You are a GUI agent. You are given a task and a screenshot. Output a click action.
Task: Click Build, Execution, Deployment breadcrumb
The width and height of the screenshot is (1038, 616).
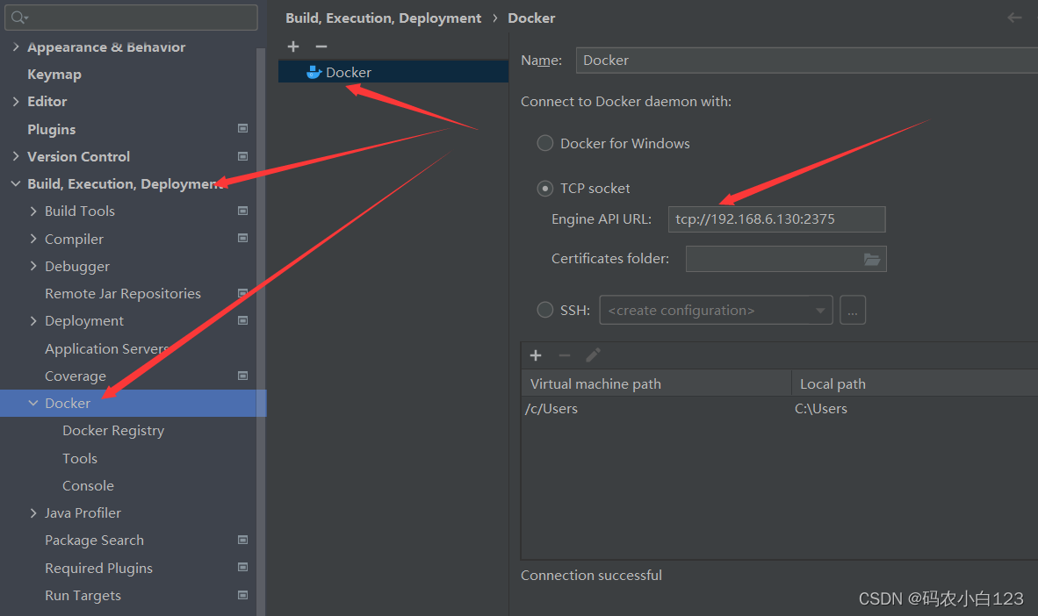tap(383, 18)
